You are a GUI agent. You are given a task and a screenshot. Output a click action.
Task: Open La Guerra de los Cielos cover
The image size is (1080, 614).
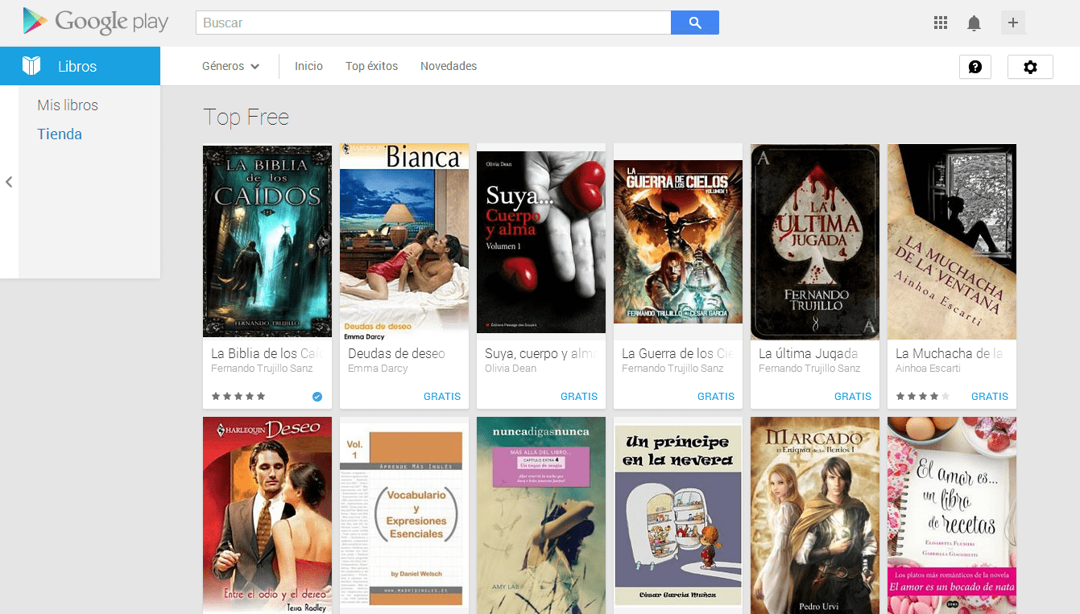point(678,241)
